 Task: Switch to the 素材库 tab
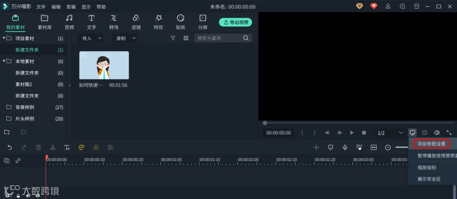point(44,22)
